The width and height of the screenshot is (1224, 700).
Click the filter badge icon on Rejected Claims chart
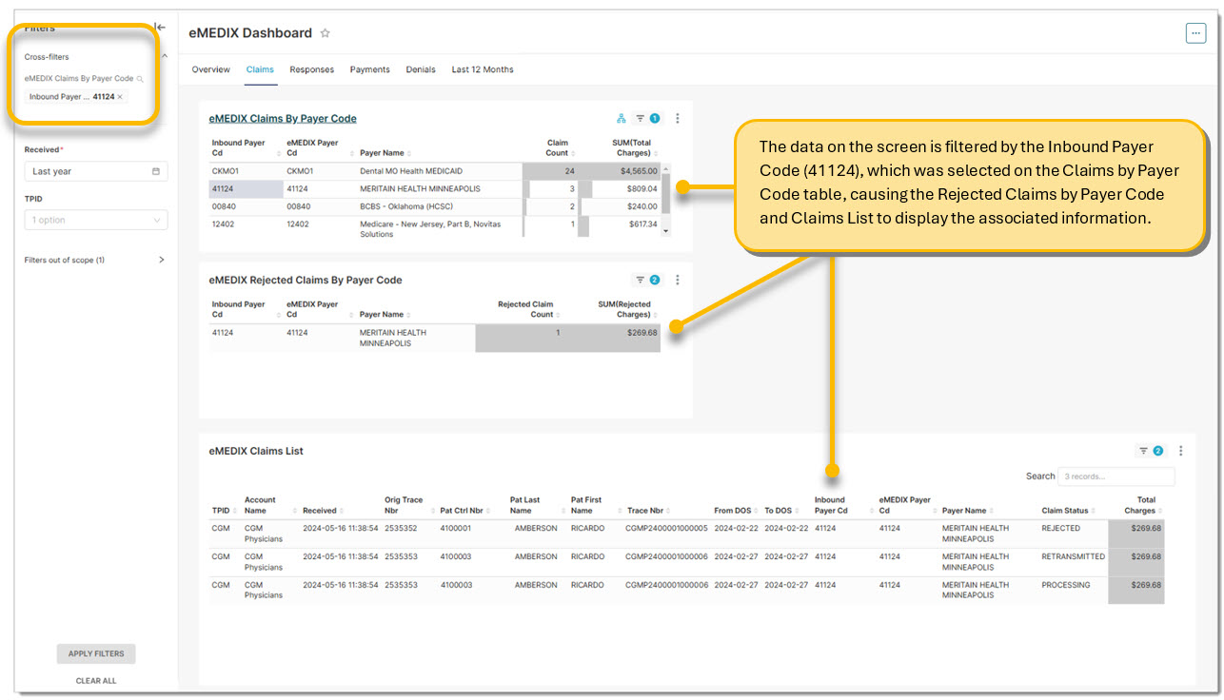point(646,281)
